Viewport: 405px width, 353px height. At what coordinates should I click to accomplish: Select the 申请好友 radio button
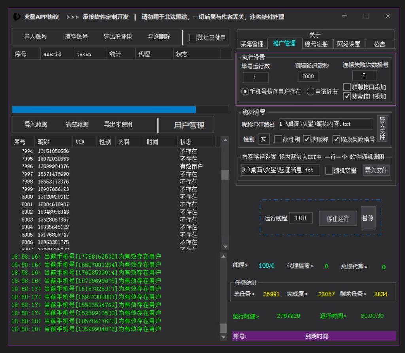311,92
